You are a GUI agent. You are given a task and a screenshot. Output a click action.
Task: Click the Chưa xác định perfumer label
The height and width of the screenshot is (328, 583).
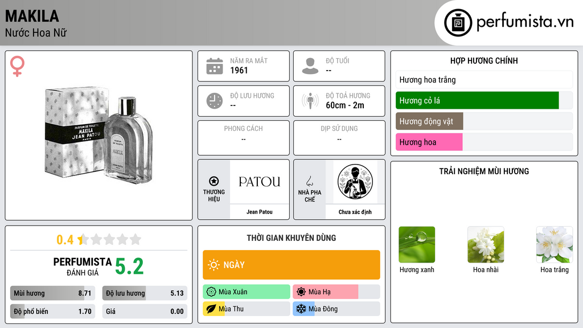click(x=355, y=212)
